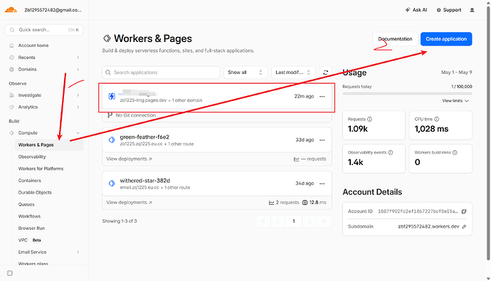Select page 1 in pagination
Image resolution: width=491 pixels, height=281 pixels.
coord(293,221)
